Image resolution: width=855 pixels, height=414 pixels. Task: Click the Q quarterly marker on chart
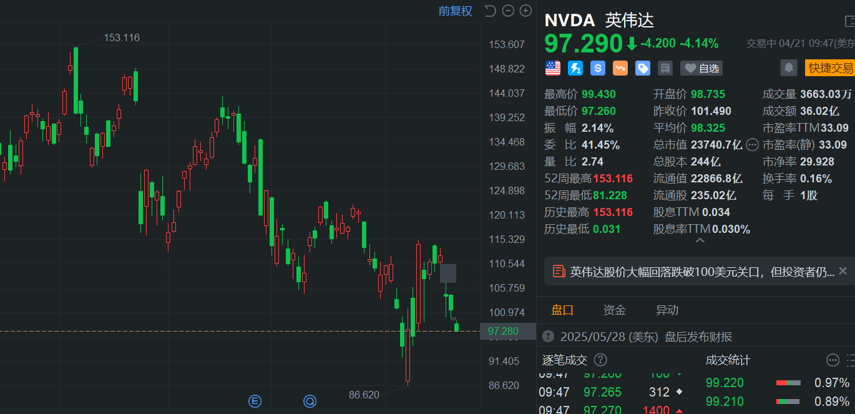pos(310,401)
